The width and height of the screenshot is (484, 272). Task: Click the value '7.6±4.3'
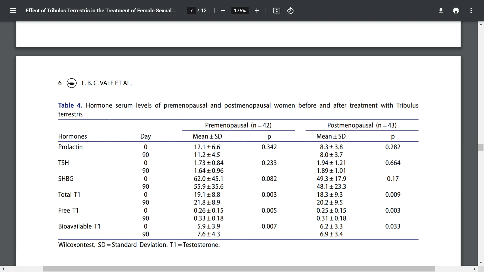[x=208, y=234]
